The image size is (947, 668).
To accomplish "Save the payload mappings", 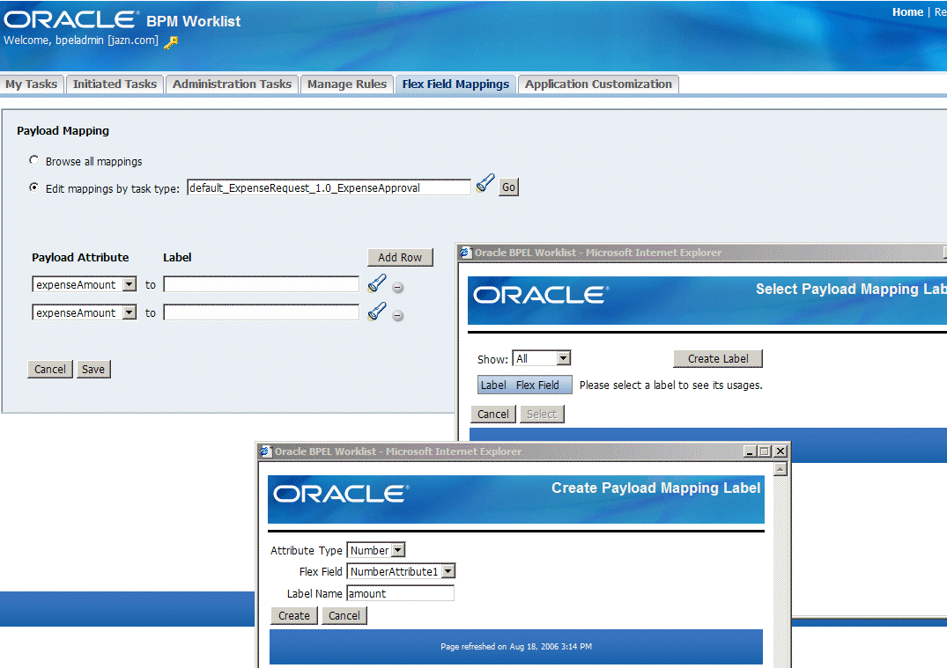I will (93, 370).
